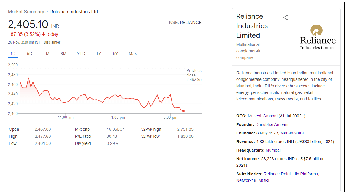Open the 1Y chart view
The height and width of the screenshot is (194, 347).
pyautogui.click(x=99, y=54)
